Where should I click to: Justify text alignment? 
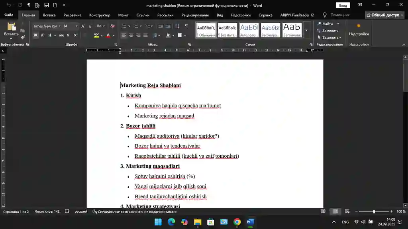146,35
